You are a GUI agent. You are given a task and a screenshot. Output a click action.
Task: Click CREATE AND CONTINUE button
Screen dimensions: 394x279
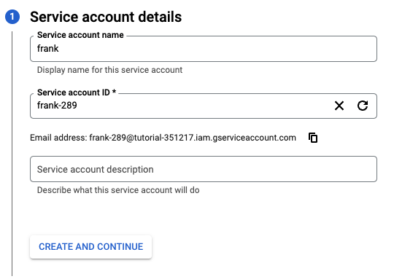[x=90, y=247]
